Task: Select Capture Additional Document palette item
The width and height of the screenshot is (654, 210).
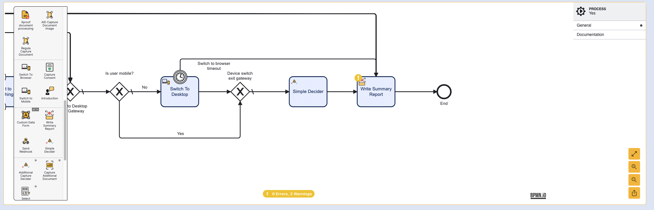Action: [x=50, y=171]
